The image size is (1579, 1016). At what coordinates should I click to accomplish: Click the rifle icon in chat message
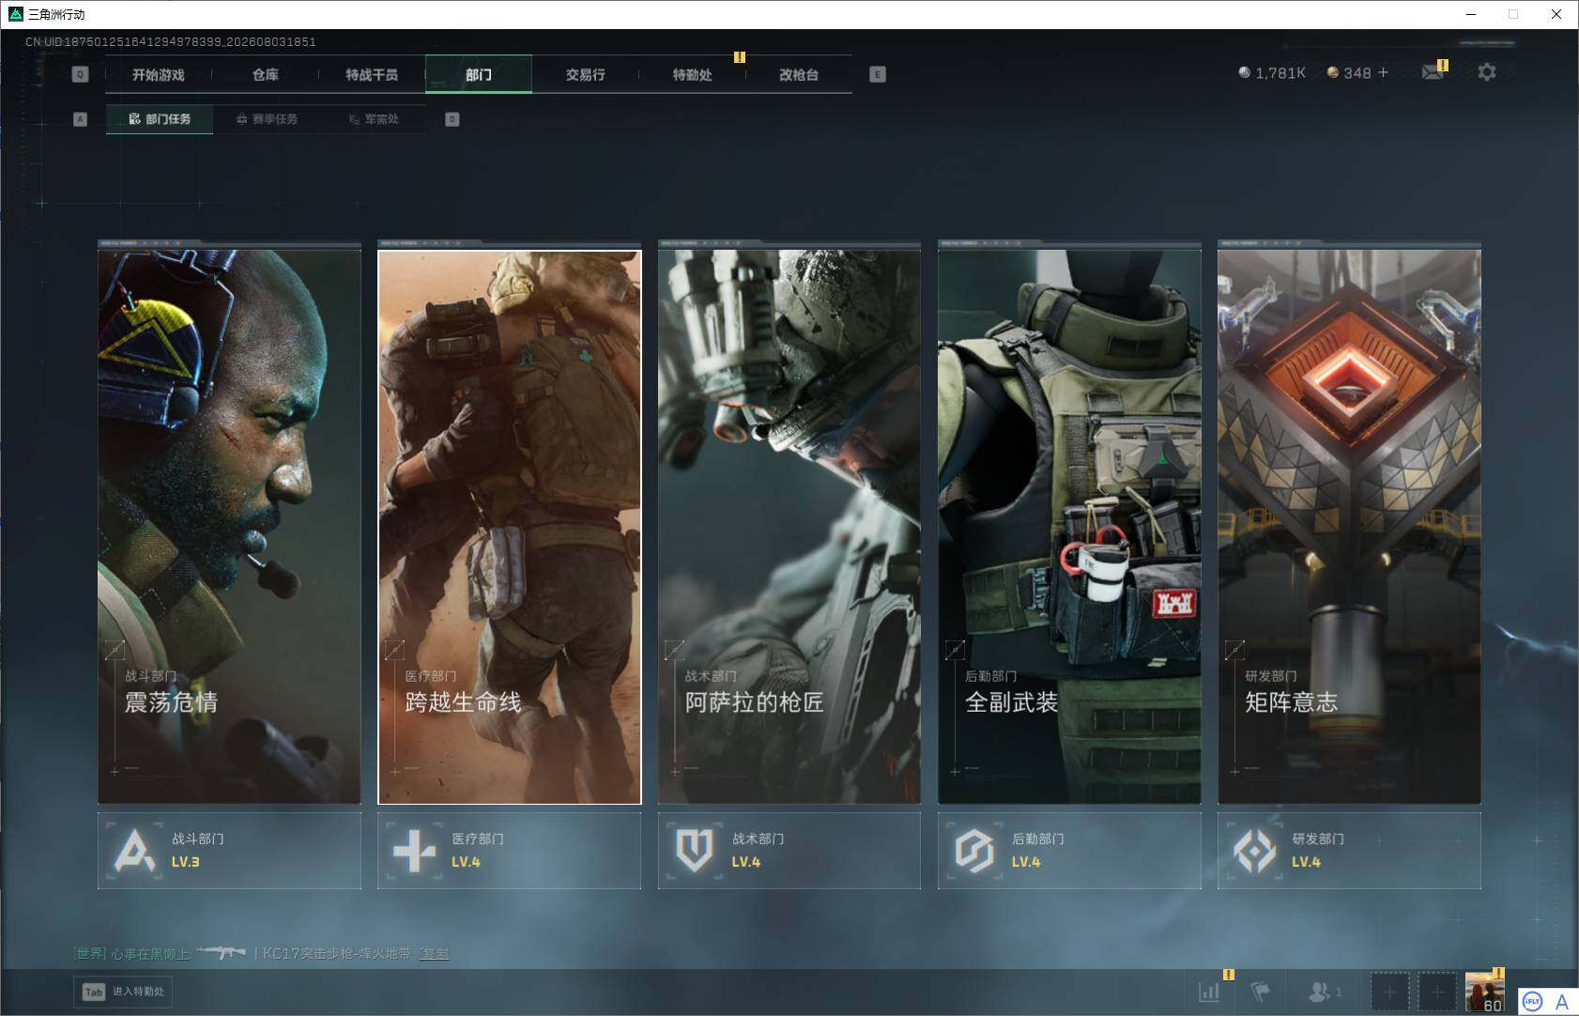coord(222,953)
